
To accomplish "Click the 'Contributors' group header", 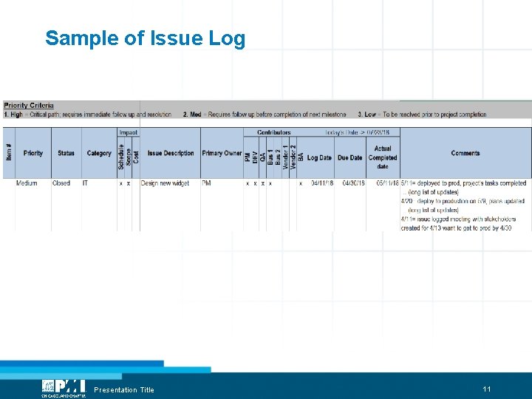I will pyautogui.click(x=274, y=132).
